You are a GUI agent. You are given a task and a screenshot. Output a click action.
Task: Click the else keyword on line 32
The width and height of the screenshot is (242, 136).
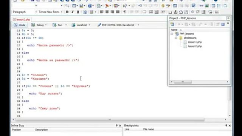coord(25,101)
